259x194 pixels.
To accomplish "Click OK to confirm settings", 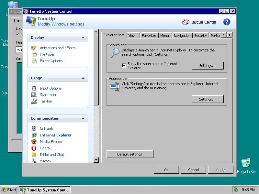I will (166, 170).
